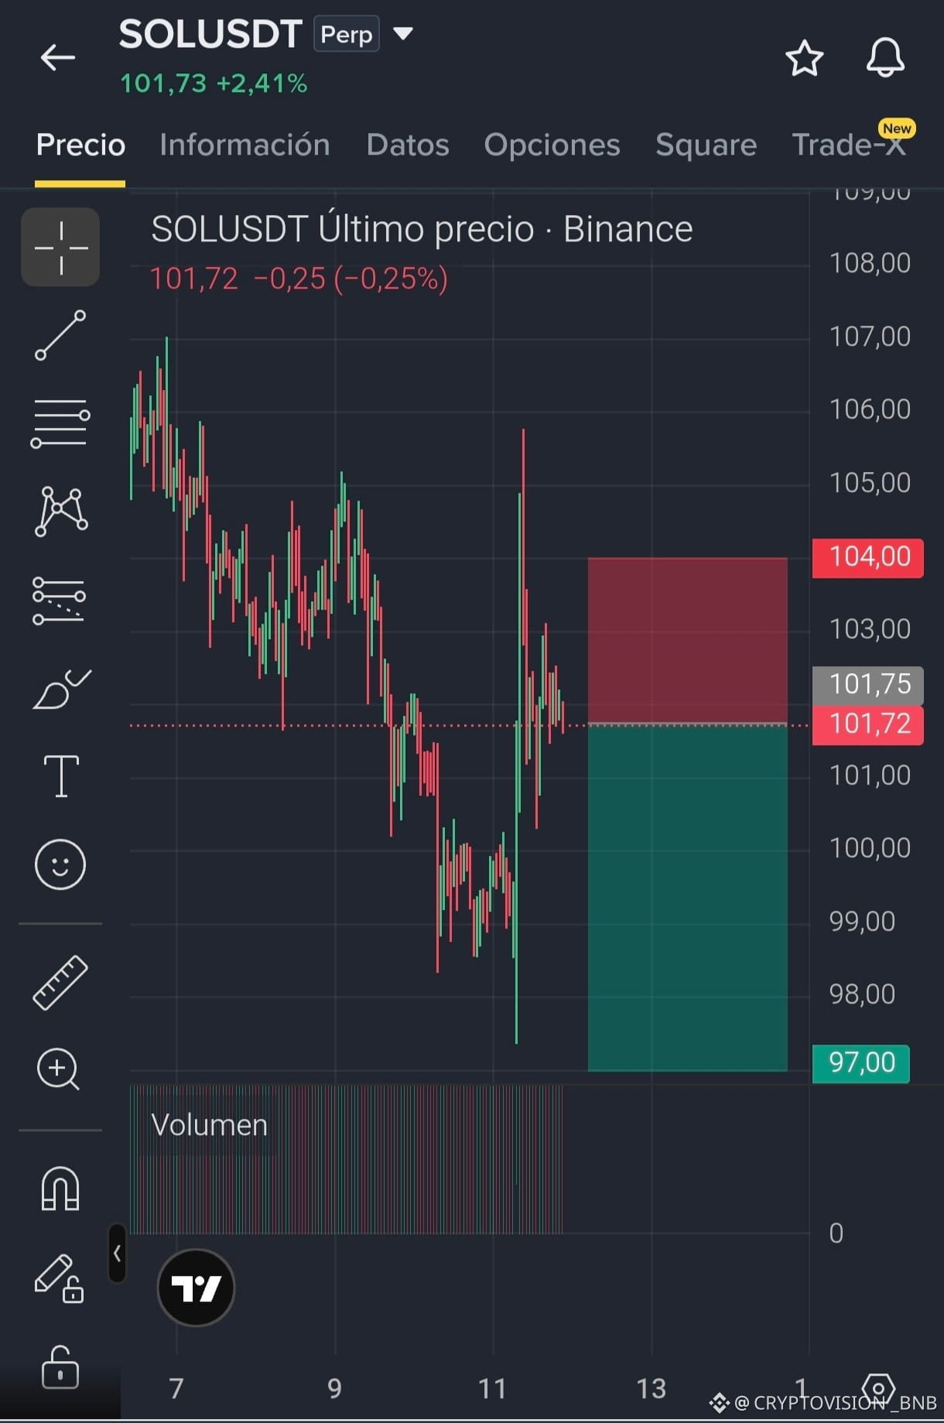
Task: Open chart settings gear at bottom right
Action: pos(878,1391)
